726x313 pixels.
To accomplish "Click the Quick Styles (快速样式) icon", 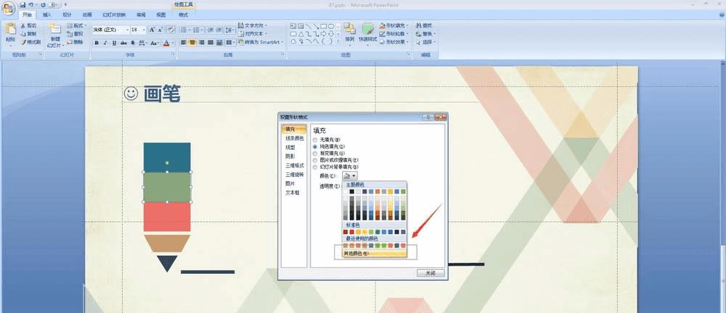I will click(368, 29).
